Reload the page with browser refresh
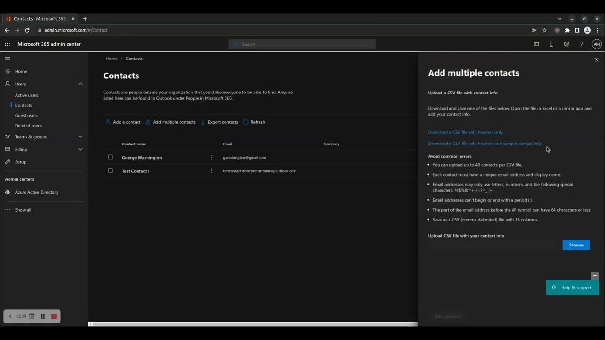Screen dimensions: 605x340 pyautogui.click(x=27, y=30)
